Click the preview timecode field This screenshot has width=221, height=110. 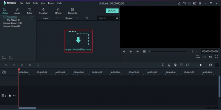(210, 51)
